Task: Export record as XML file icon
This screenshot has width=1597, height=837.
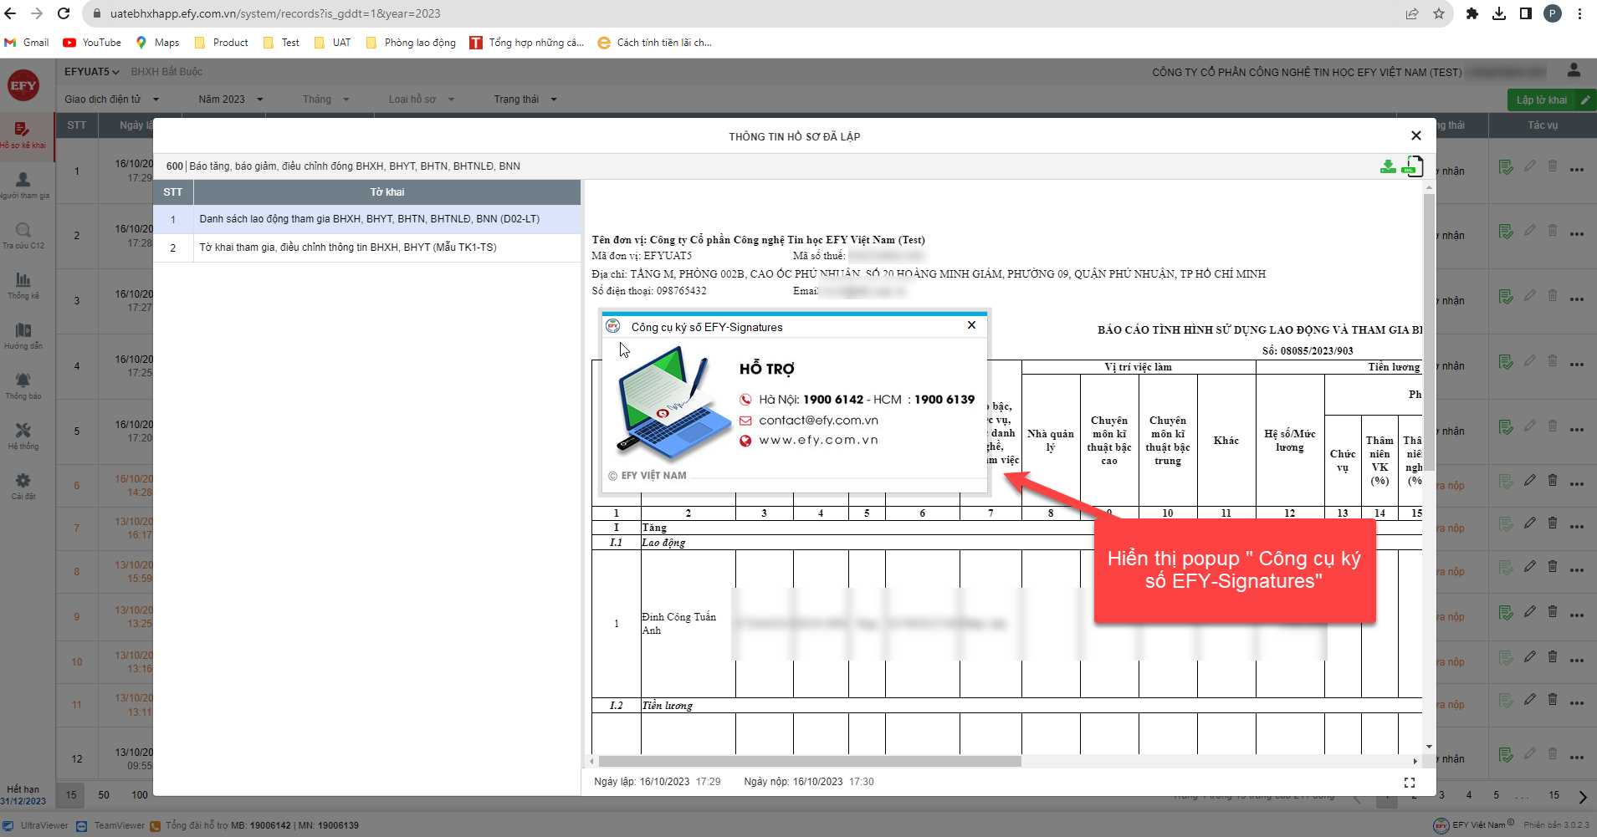Action: tap(1411, 166)
